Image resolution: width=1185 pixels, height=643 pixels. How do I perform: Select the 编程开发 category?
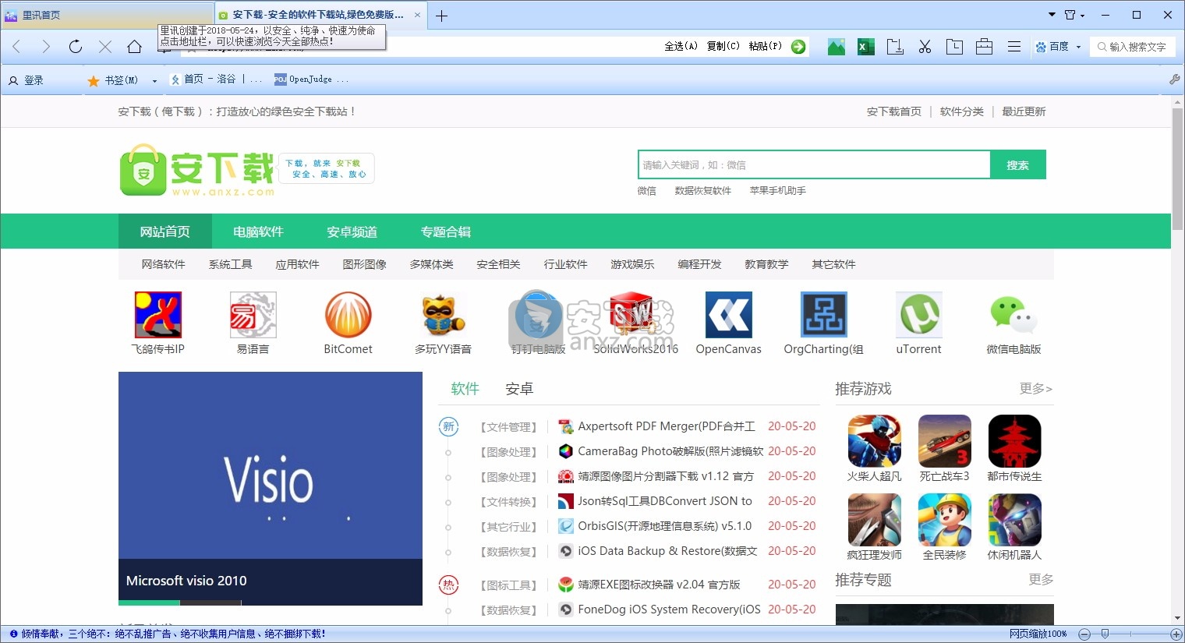tap(699, 264)
